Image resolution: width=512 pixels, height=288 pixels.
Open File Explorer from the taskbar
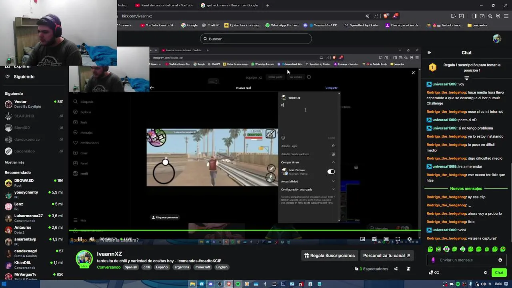pyautogui.click(x=192, y=284)
